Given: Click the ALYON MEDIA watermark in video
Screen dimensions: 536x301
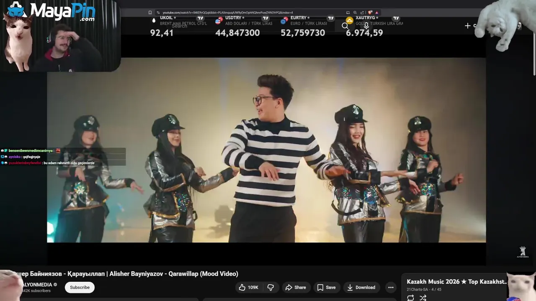Looking at the screenshot, I should (523, 252).
